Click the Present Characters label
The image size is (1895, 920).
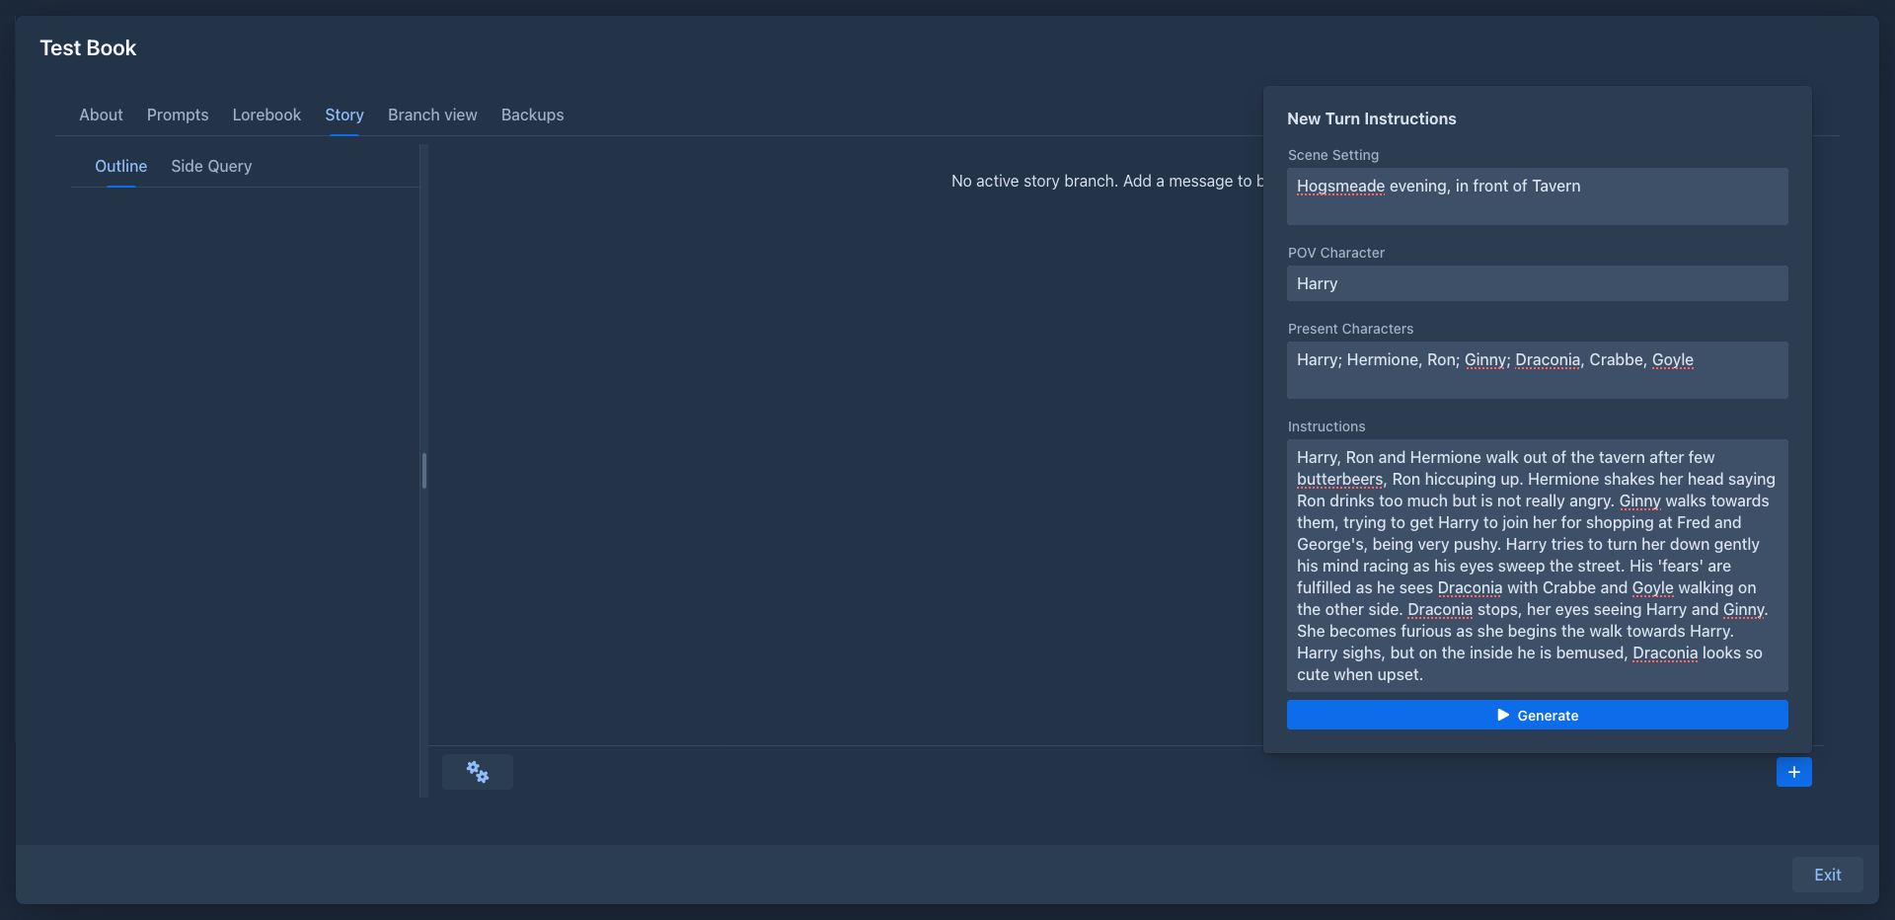pyautogui.click(x=1350, y=329)
